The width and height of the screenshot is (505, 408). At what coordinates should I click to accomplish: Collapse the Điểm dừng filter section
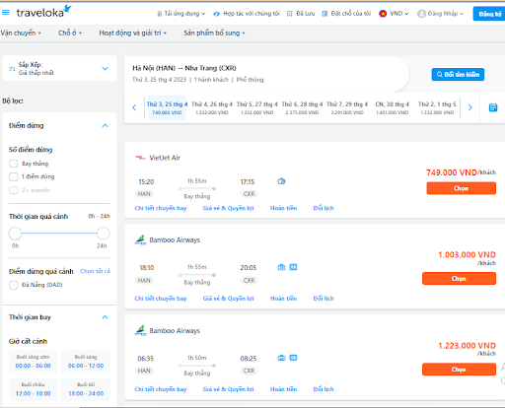point(105,125)
